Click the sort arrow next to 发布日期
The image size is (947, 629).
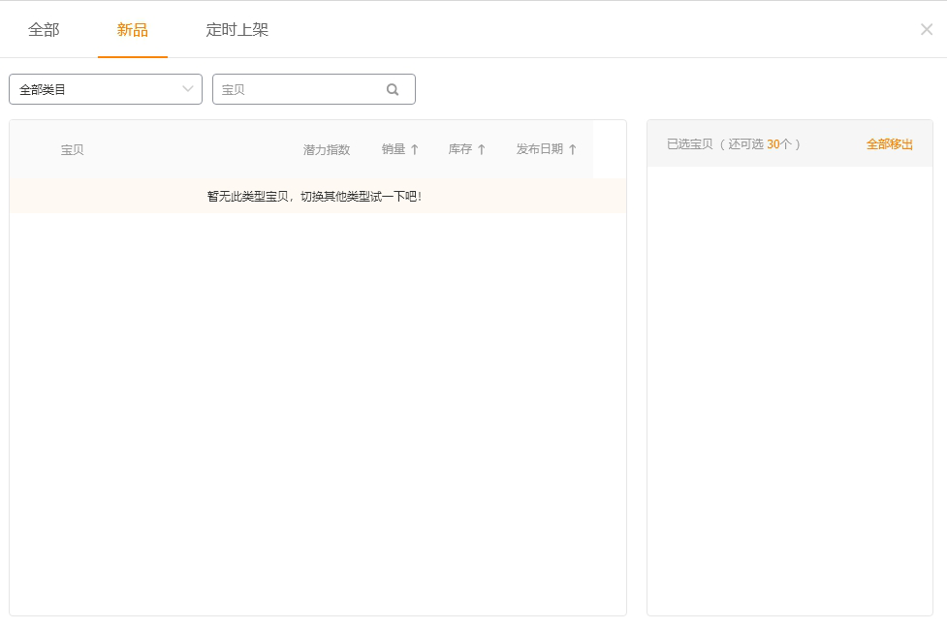[573, 149]
